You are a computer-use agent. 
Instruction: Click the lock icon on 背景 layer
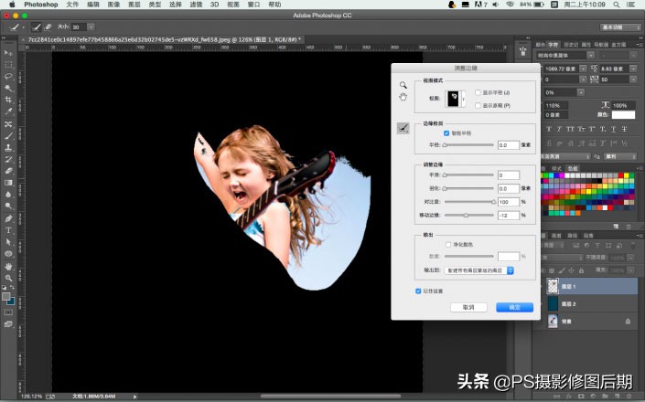tap(628, 322)
